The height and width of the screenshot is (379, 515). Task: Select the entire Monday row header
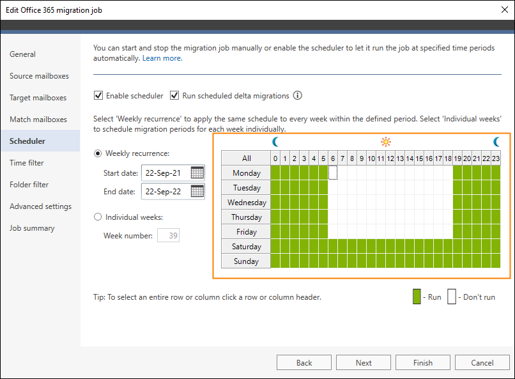[x=246, y=173]
